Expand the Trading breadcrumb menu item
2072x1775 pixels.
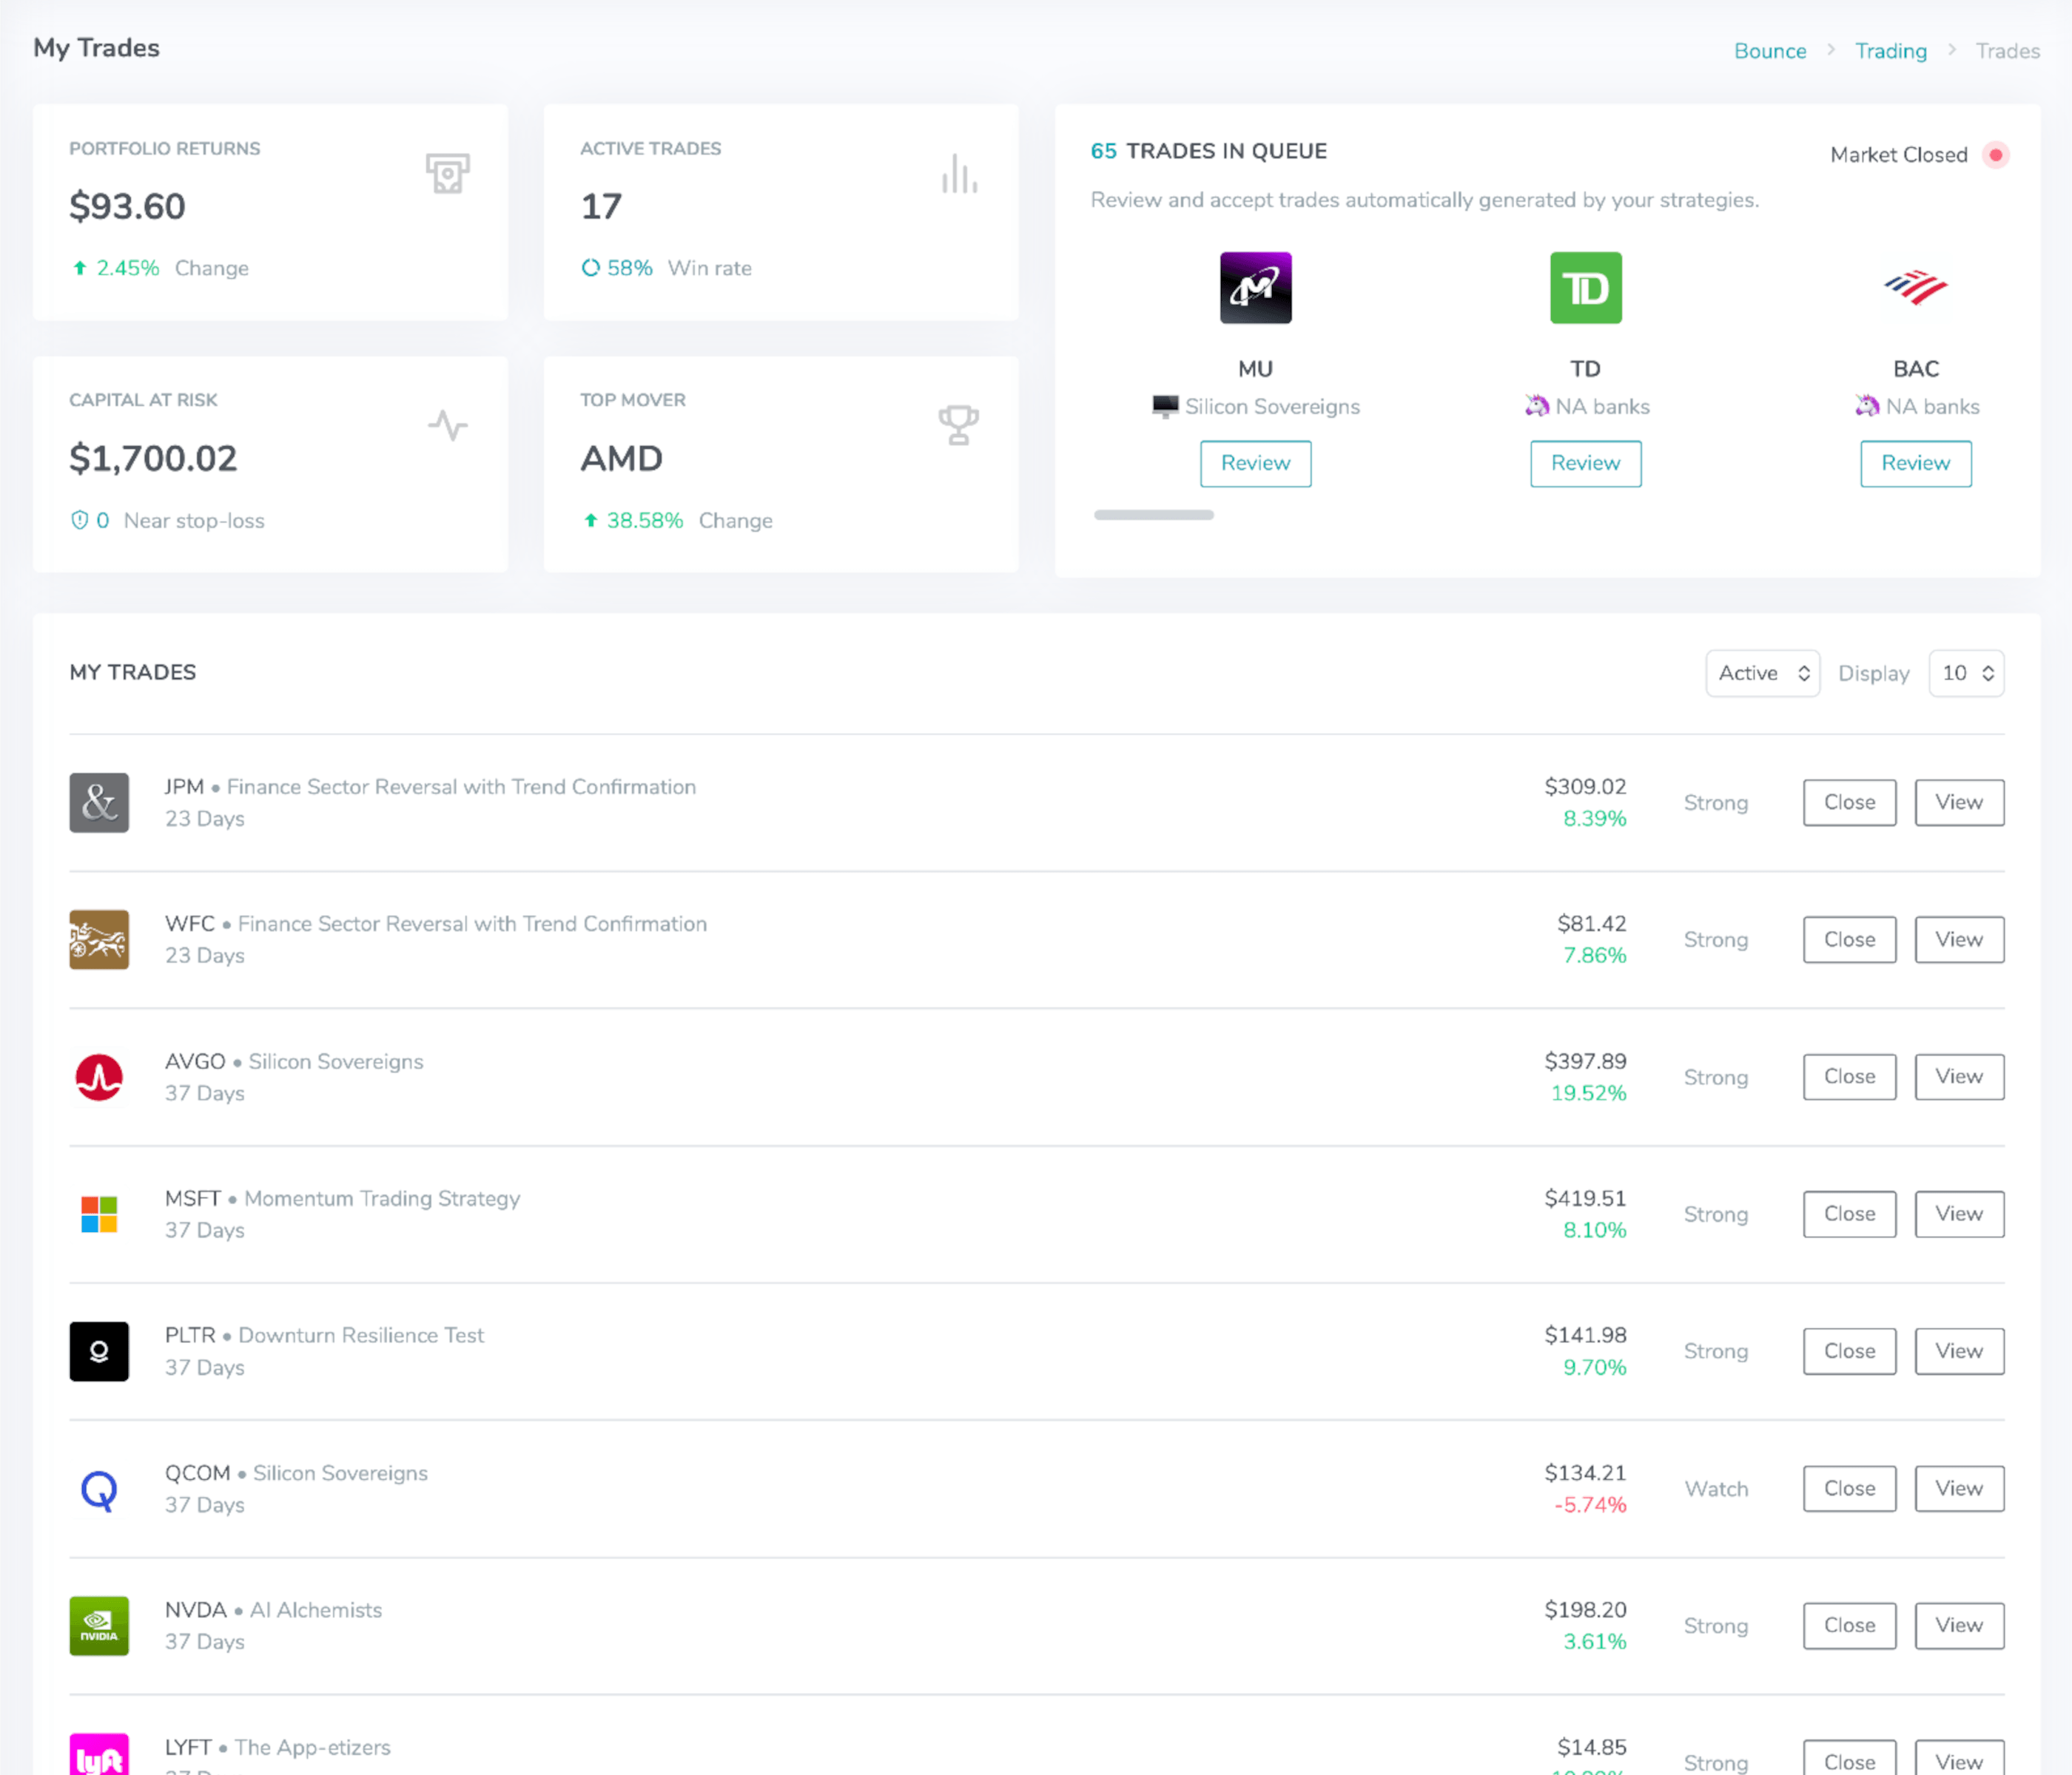click(x=1890, y=50)
